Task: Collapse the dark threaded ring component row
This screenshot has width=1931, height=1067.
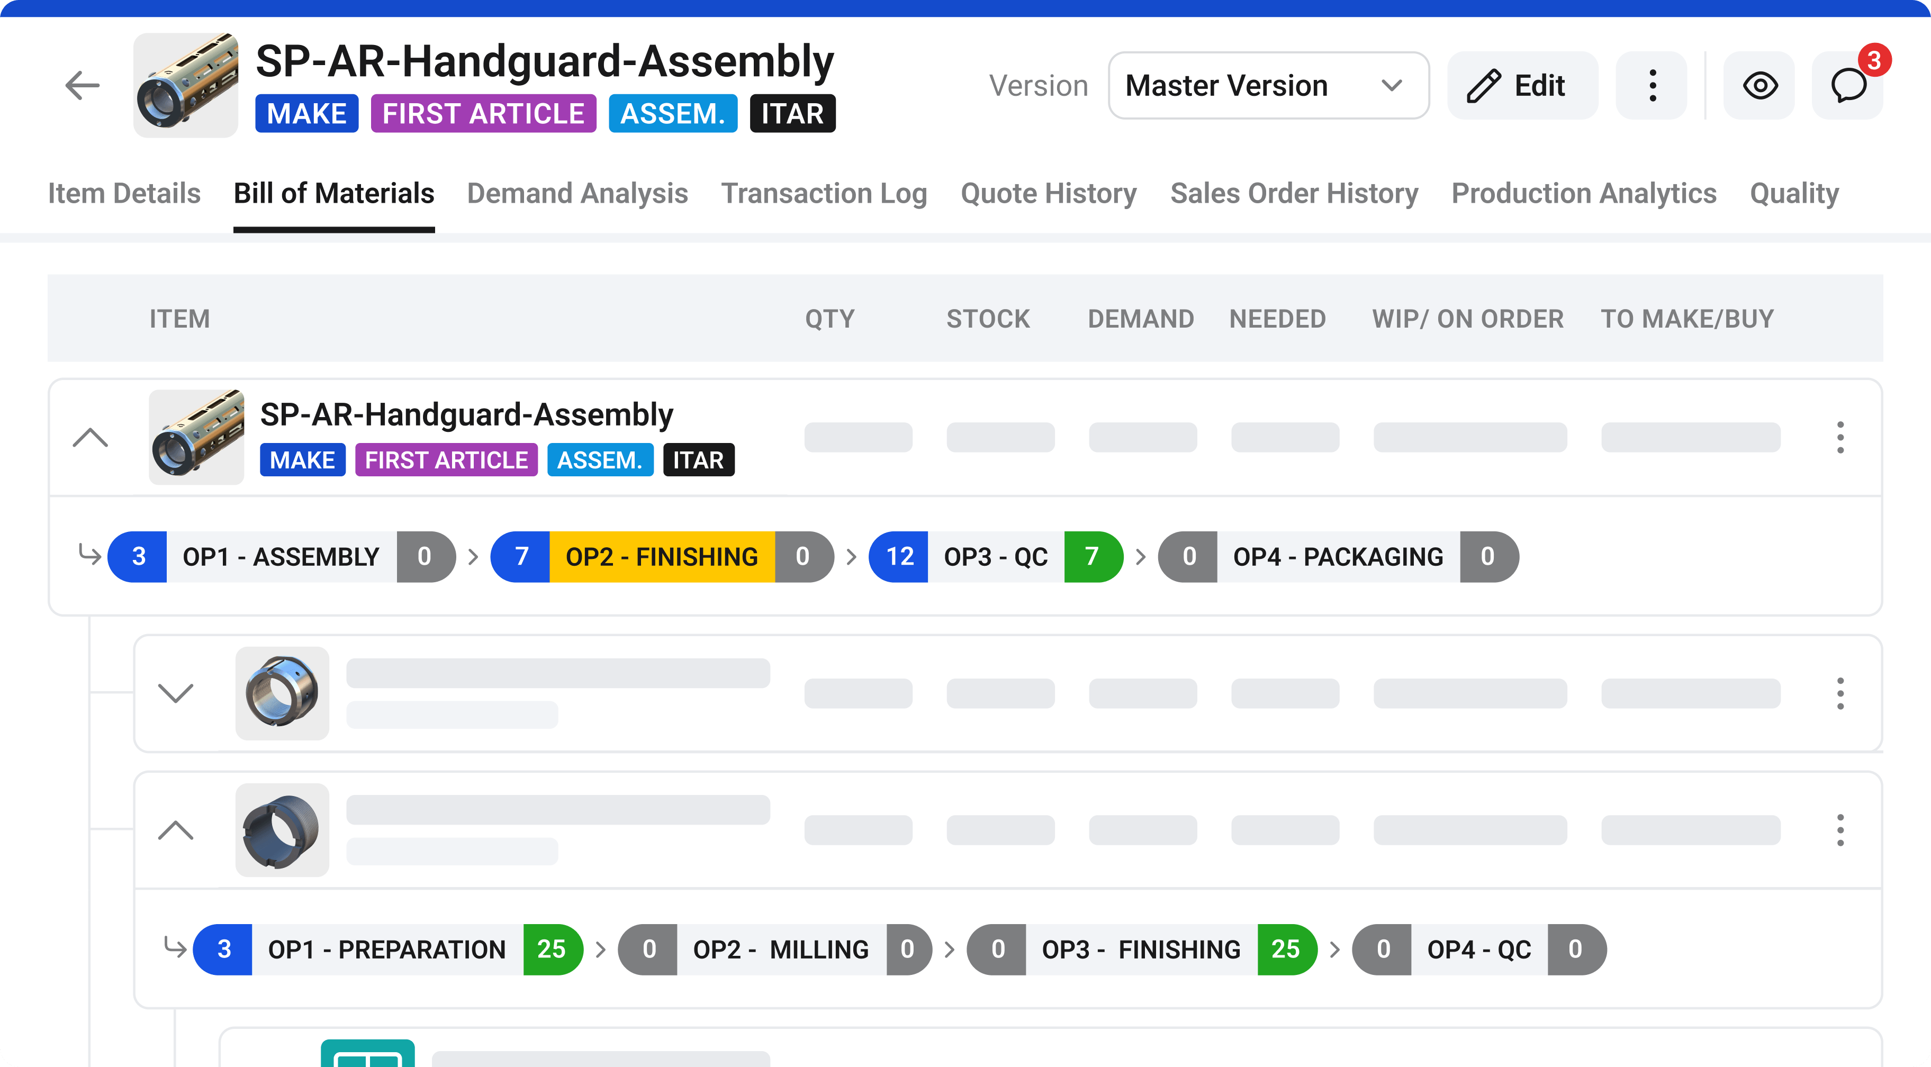Action: pyautogui.click(x=175, y=829)
